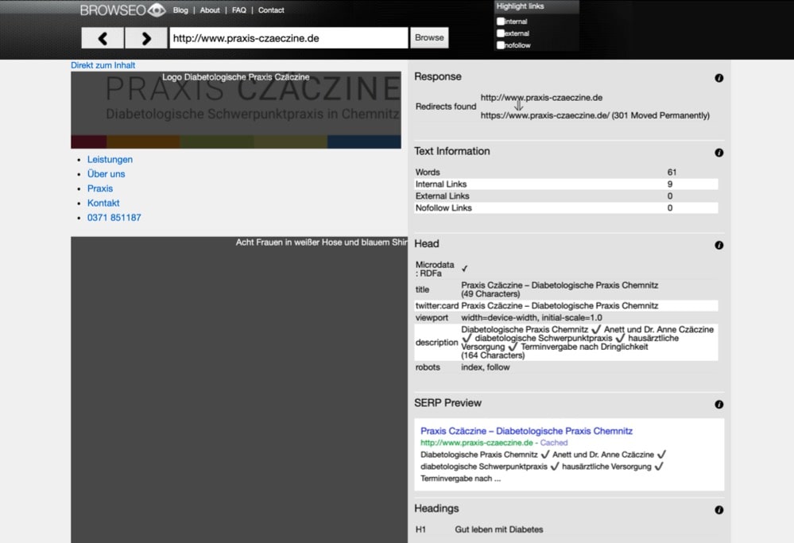
Task: Click the Leistungen navigation link
Action: [110, 160]
